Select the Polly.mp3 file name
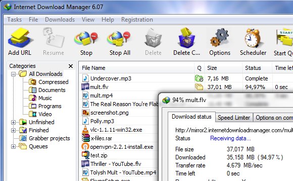The width and height of the screenshot is (293, 181). (102, 121)
